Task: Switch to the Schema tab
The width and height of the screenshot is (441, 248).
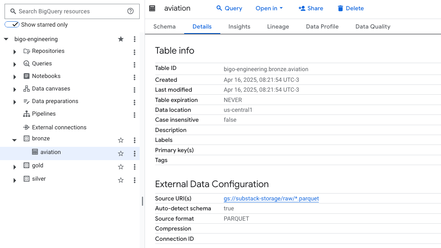Action: 164,27
